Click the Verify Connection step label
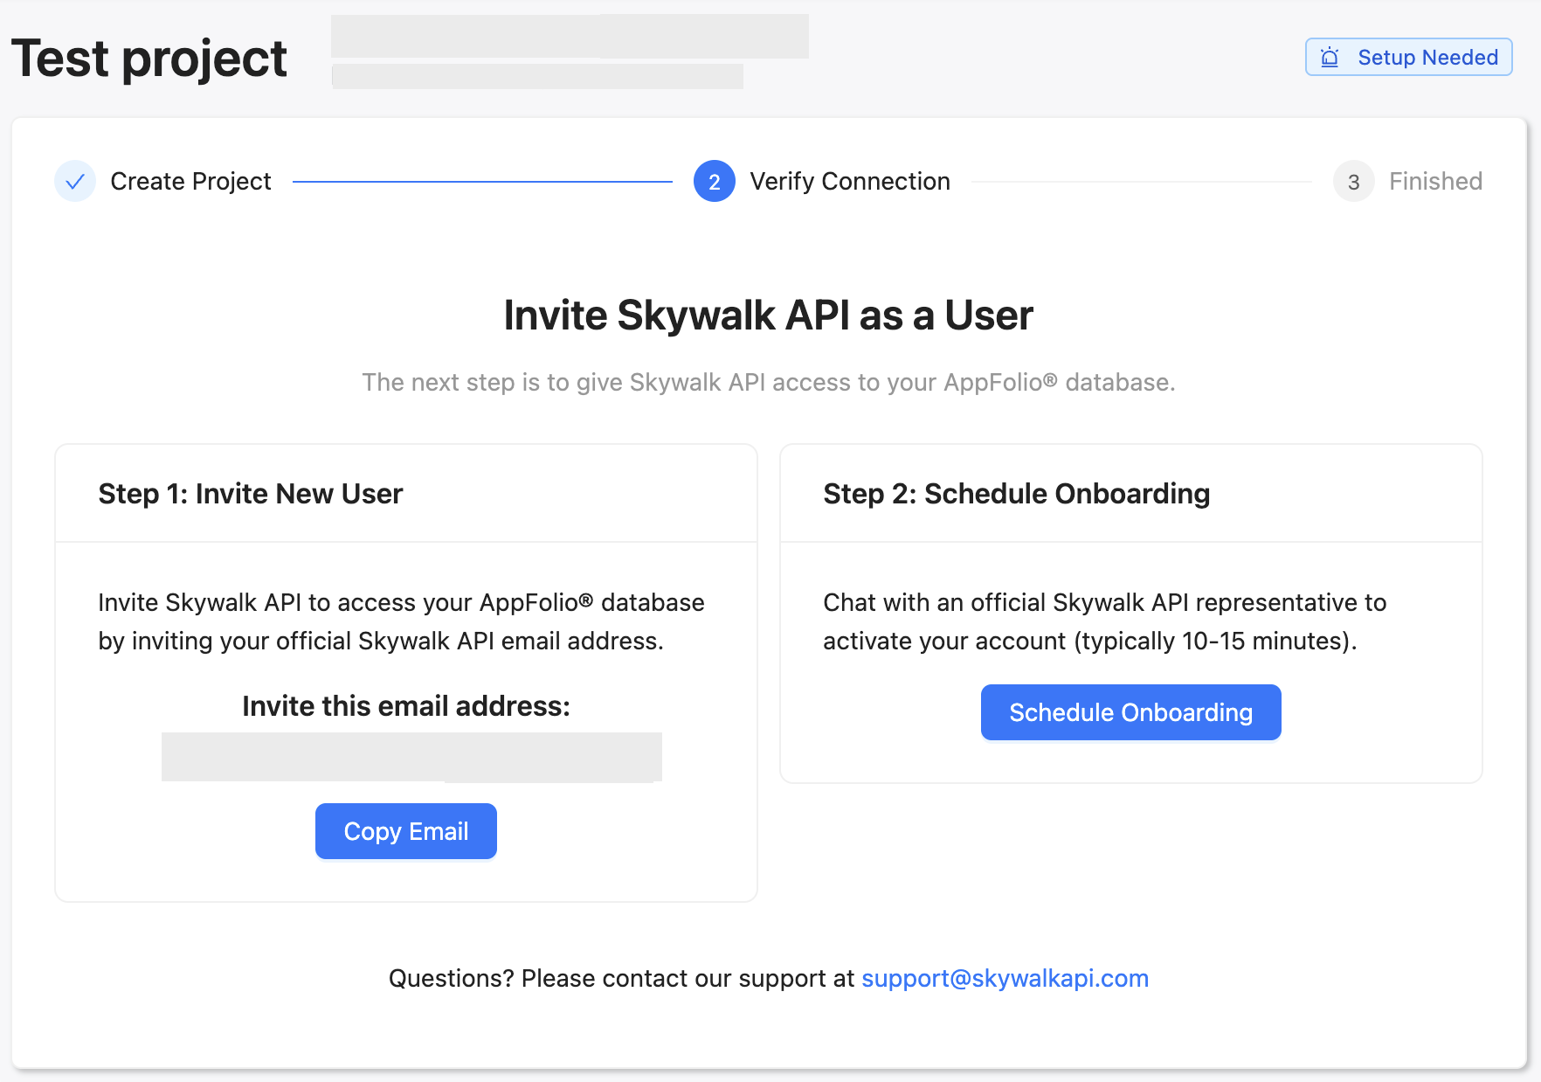 tap(849, 181)
